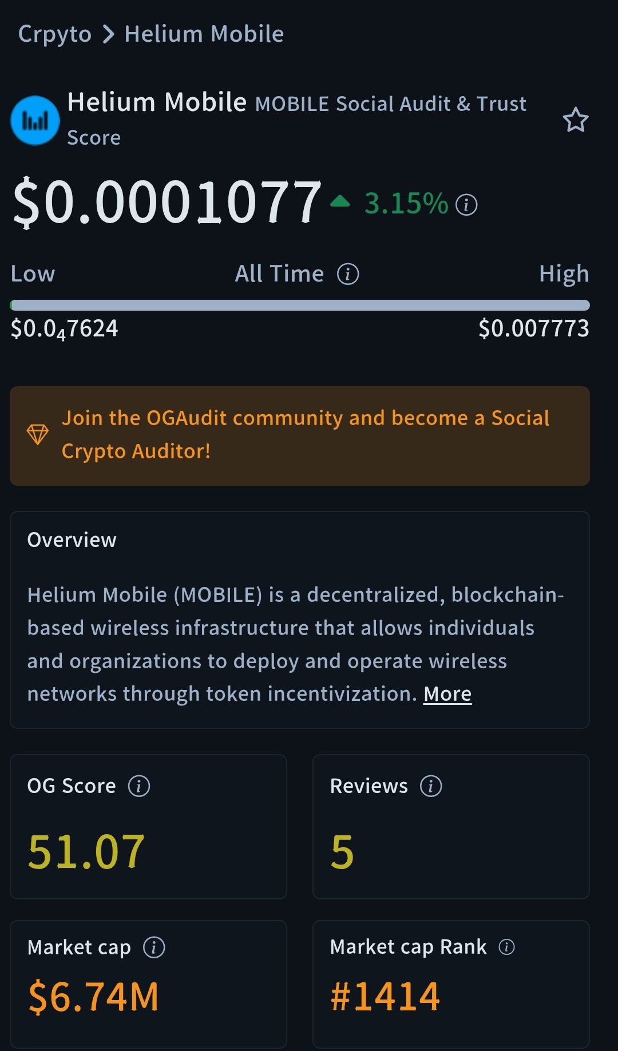
Task: Click the Helium Mobile logo icon
Action: tap(35, 120)
